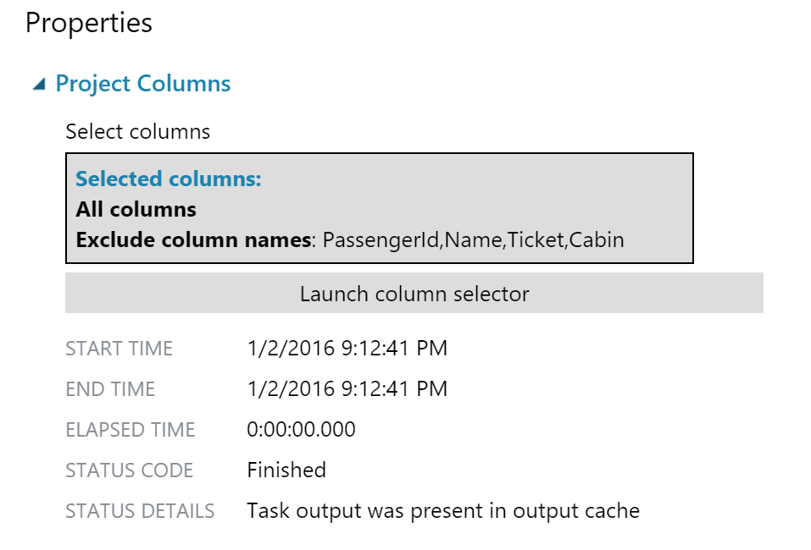Select the Finished status value
The image size is (811, 550).
coord(286,470)
